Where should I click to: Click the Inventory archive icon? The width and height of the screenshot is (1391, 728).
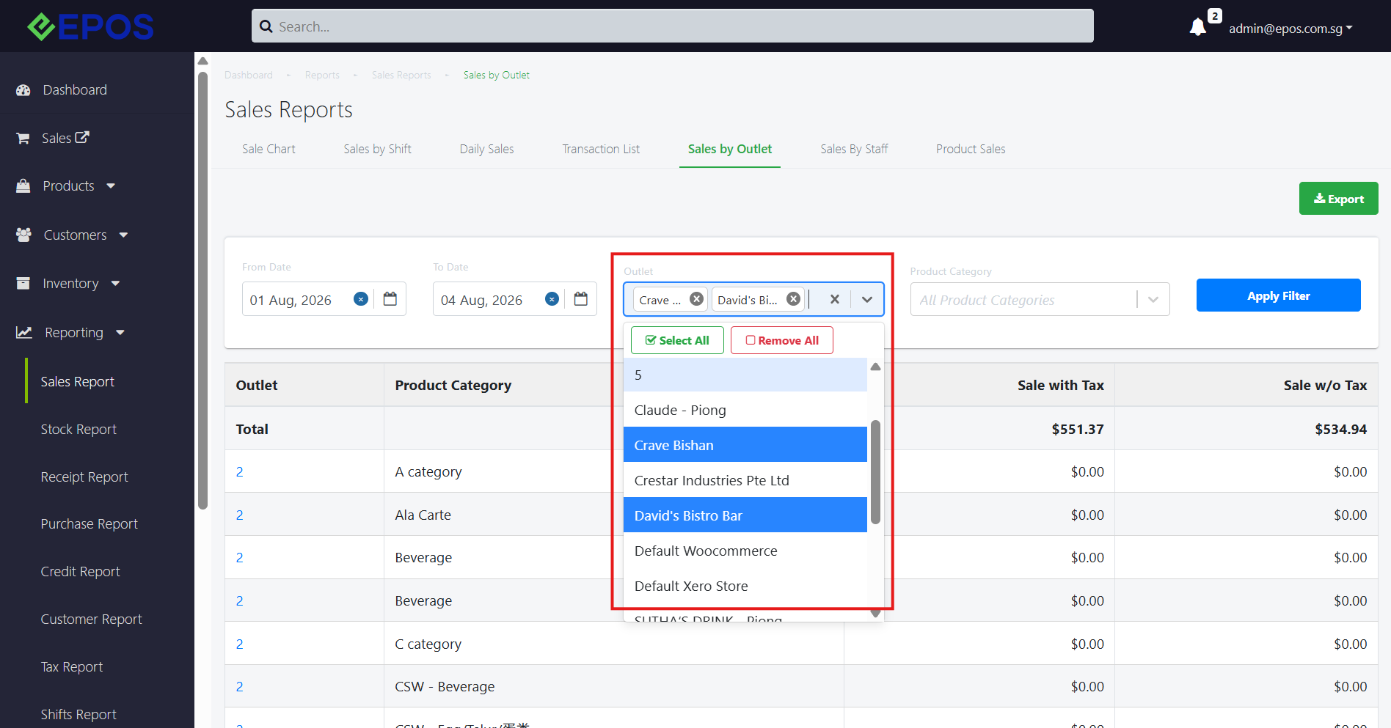23,284
